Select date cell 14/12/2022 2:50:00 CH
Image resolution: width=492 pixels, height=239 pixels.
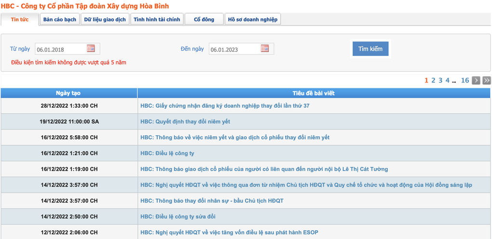click(69, 216)
